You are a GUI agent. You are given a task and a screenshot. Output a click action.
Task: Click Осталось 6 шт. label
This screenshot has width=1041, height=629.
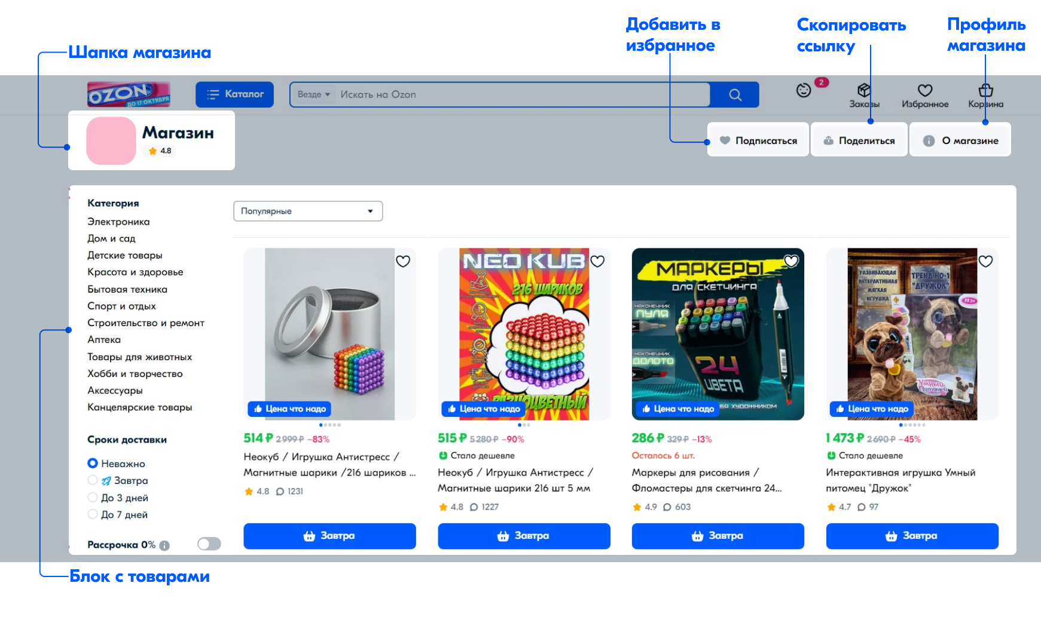[x=663, y=455]
